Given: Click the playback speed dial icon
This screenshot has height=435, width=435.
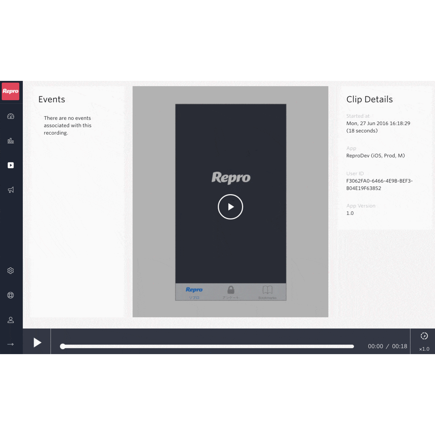Looking at the screenshot, I should [x=424, y=336].
